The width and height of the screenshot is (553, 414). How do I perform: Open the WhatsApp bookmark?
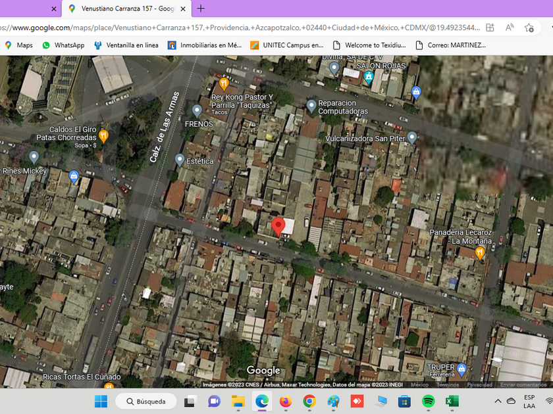tap(63, 45)
